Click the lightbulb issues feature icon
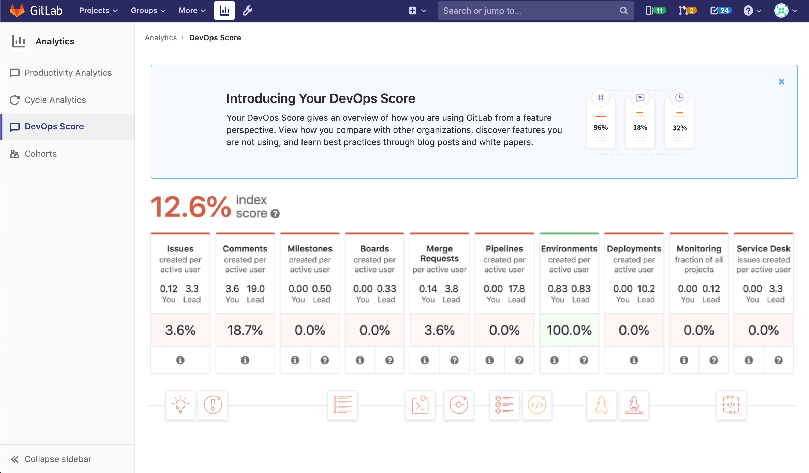 tap(180, 405)
